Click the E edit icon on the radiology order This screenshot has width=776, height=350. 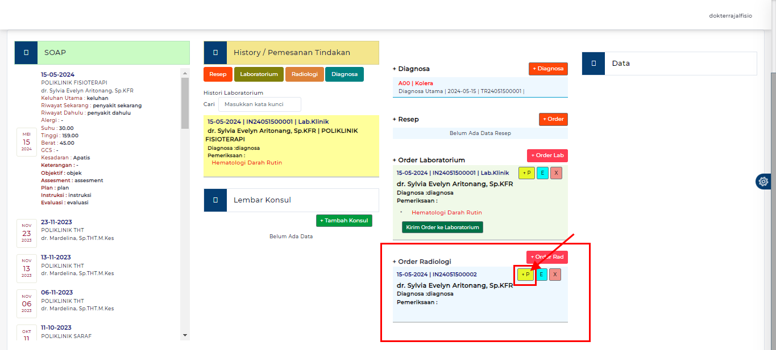click(x=541, y=274)
